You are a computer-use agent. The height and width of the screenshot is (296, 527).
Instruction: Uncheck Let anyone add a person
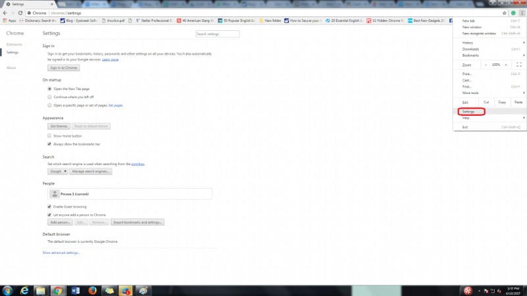[x=49, y=215]
